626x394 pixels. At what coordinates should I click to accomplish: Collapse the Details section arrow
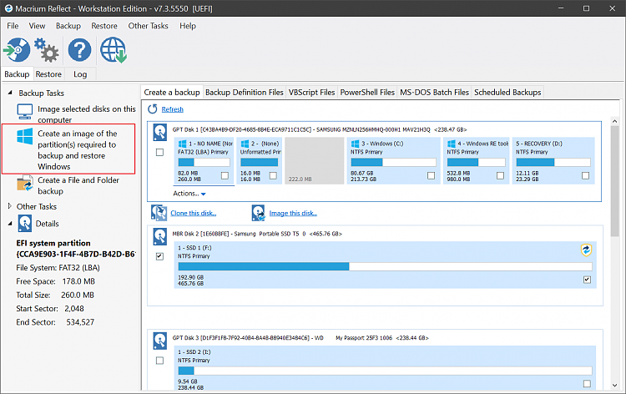click(10, 224)
